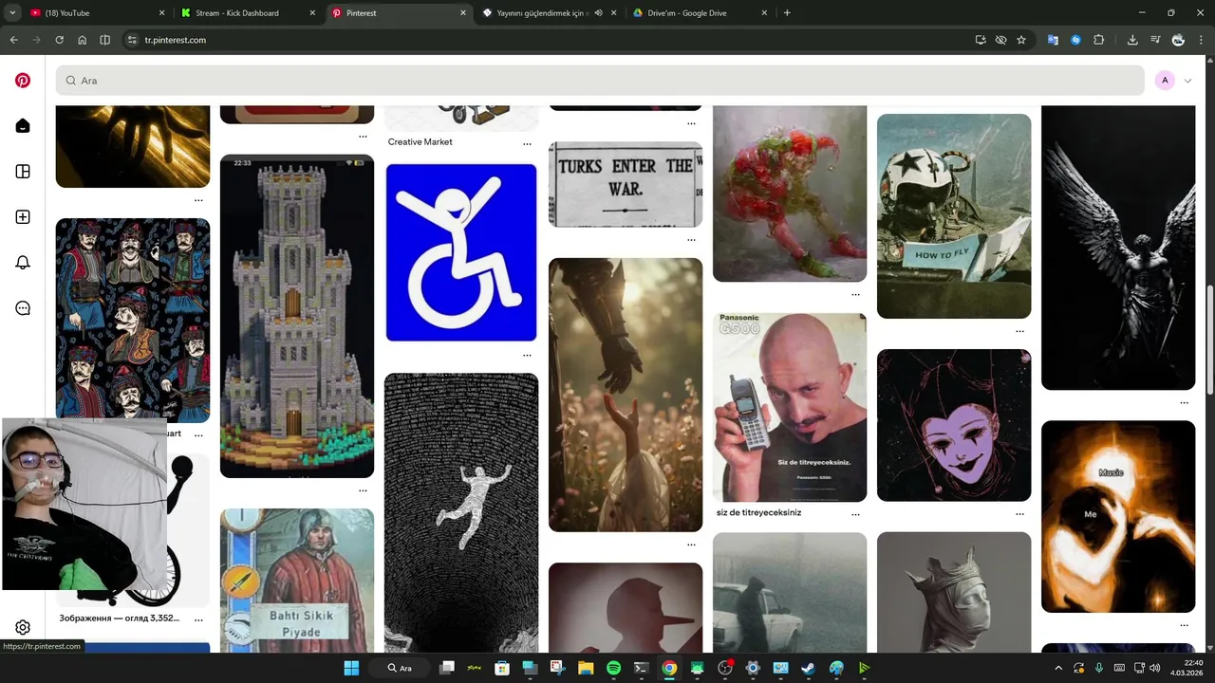Switch to the Drive'ım - Google Drive tab

click(x=698, y=13)
